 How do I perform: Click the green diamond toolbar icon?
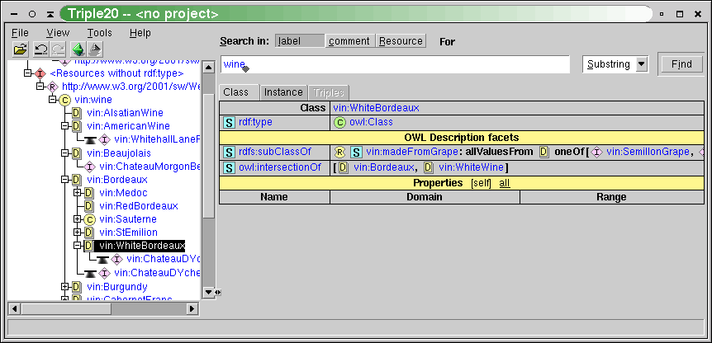click(x=78, y=49)
